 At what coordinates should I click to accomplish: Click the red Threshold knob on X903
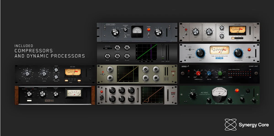pyautogui.click(x=198, y=73)
